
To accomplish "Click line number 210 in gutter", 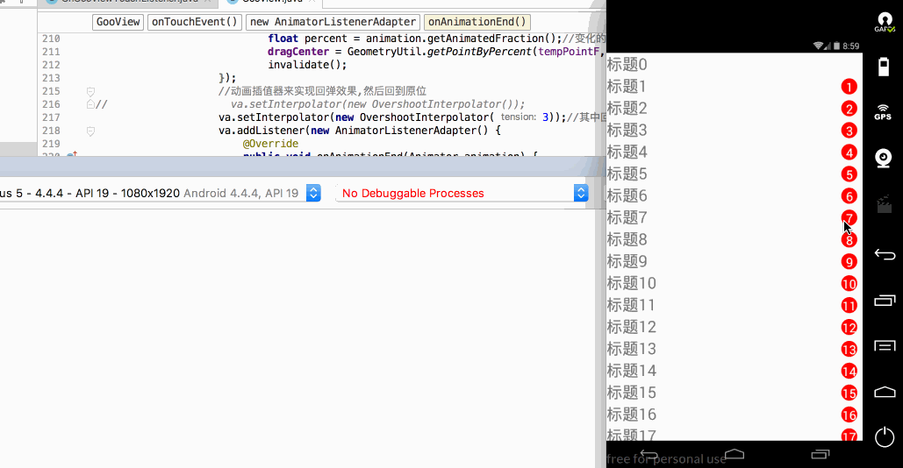I will point(51,39).
